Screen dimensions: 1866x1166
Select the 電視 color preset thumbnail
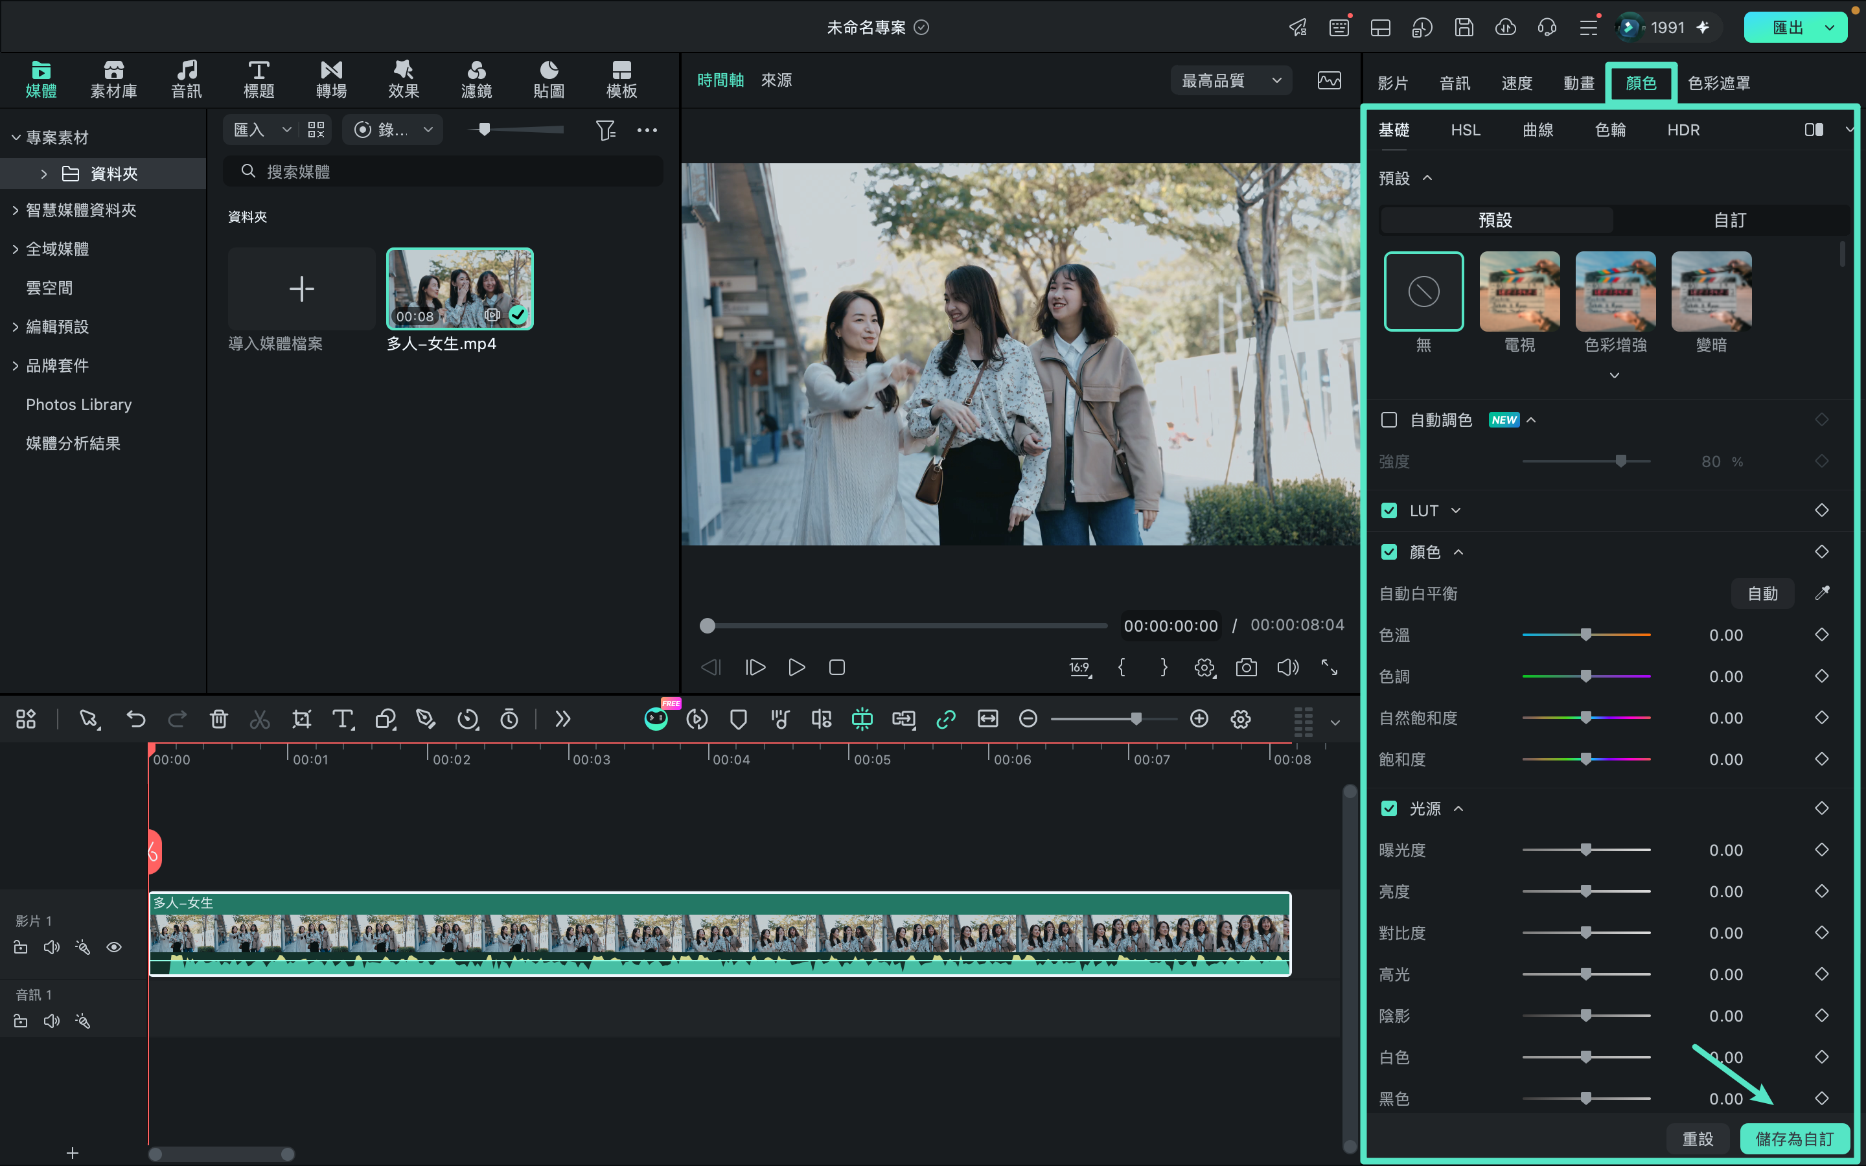click(1519, 291)
